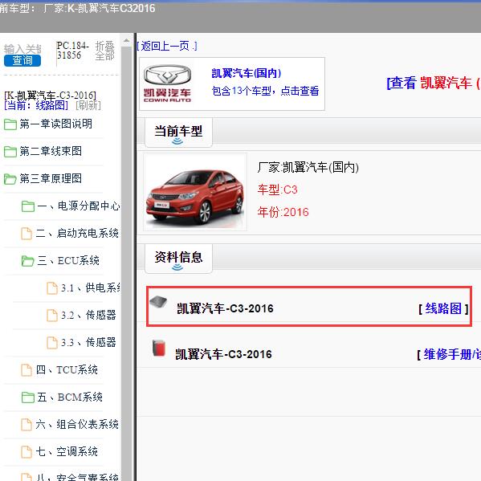This screenshot has width=481, height=481.
Task: Click the 刷新 refresh link
Action: (88, 105)
